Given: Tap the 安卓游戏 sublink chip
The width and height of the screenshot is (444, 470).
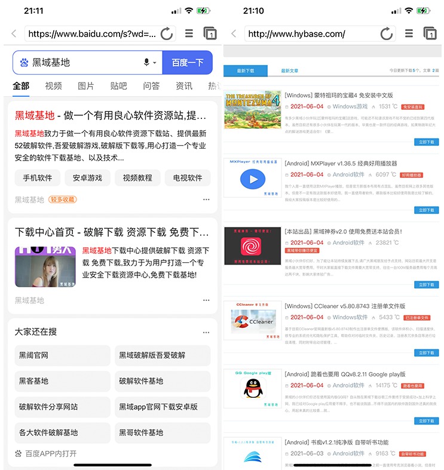Looking at the screenshot, I should click(x=88, y=178).
